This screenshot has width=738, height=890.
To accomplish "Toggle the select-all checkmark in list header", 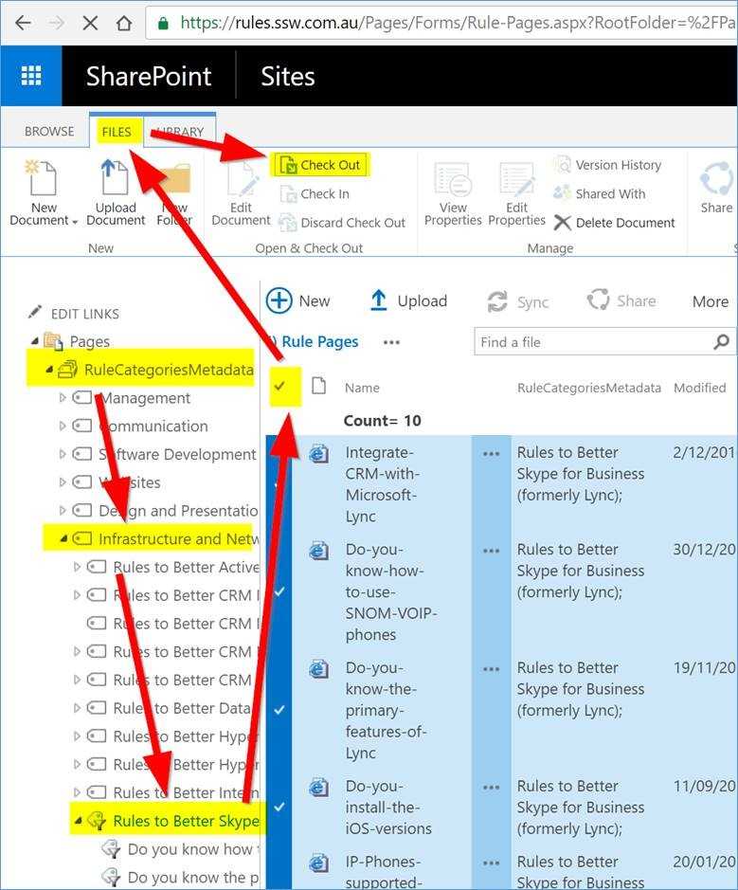I will (x=279, y=387).
